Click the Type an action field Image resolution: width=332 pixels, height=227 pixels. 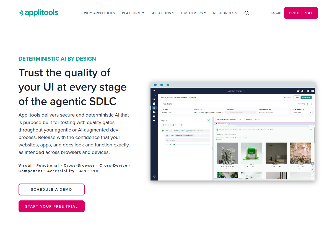pyautogui.click(x=187, y=140)
